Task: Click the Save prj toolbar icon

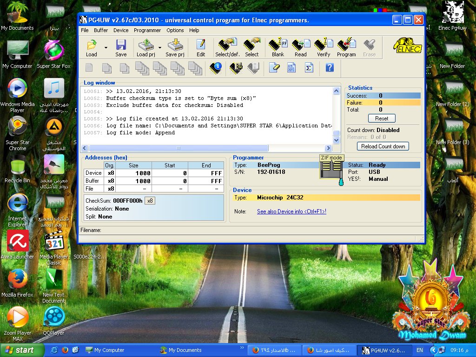Action: pos(175,48)
